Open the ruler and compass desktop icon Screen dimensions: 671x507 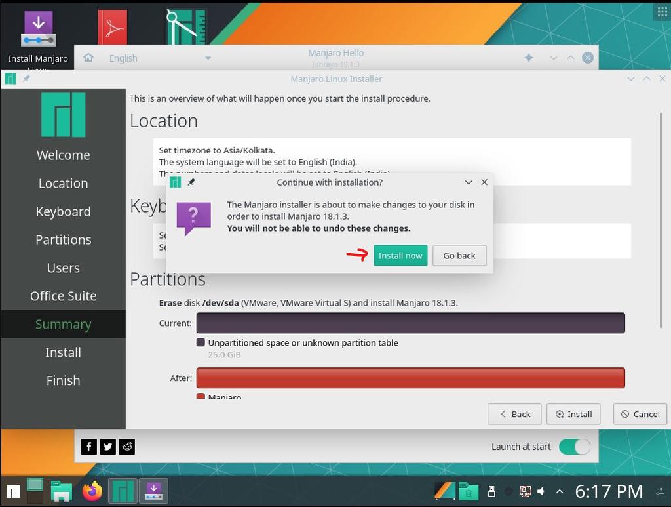187,26
